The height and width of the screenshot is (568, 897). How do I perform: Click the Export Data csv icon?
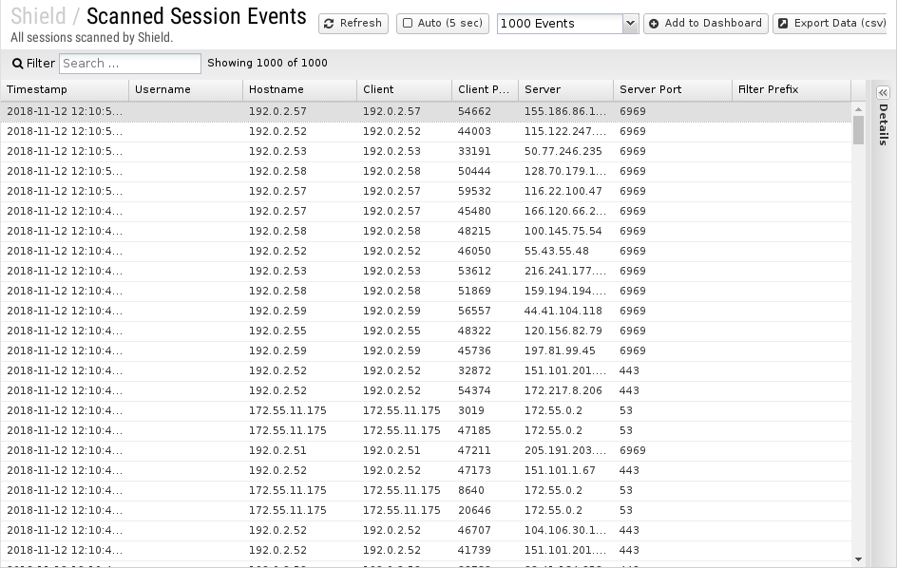(783, 24)
